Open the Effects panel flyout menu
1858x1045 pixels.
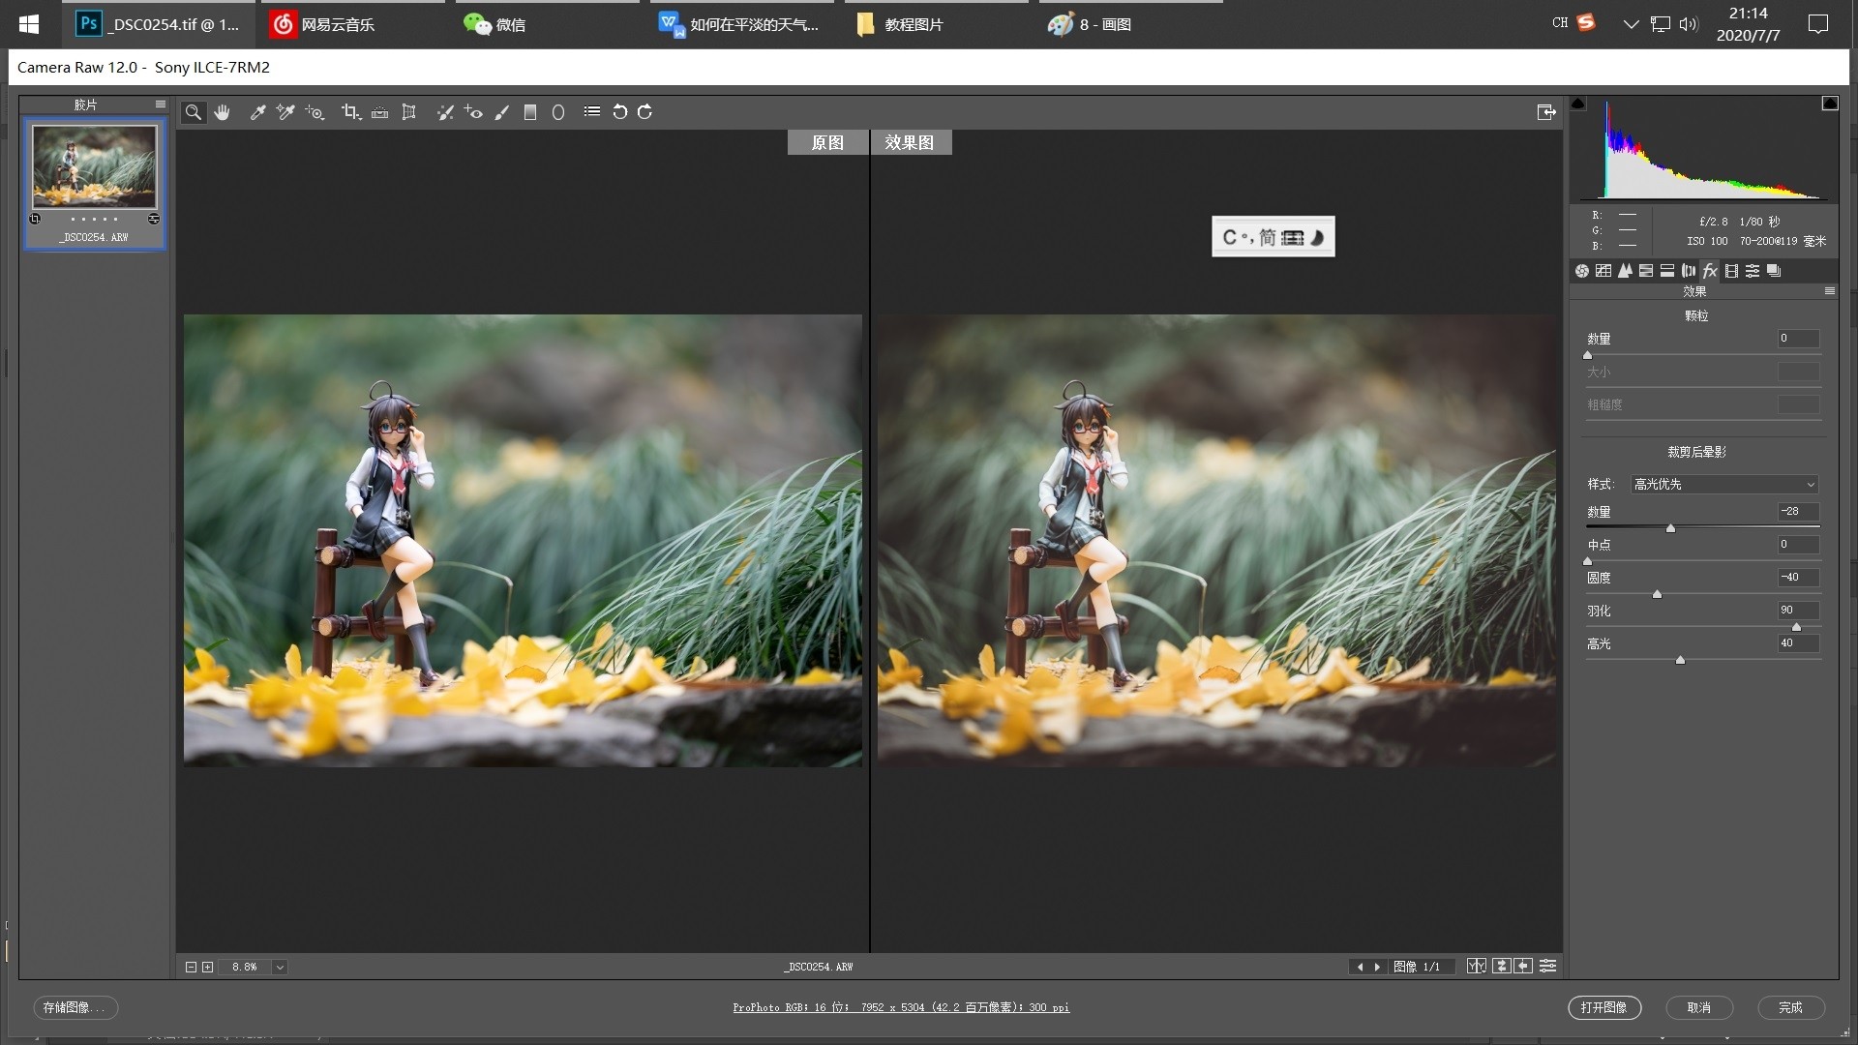click(1829, 291)
